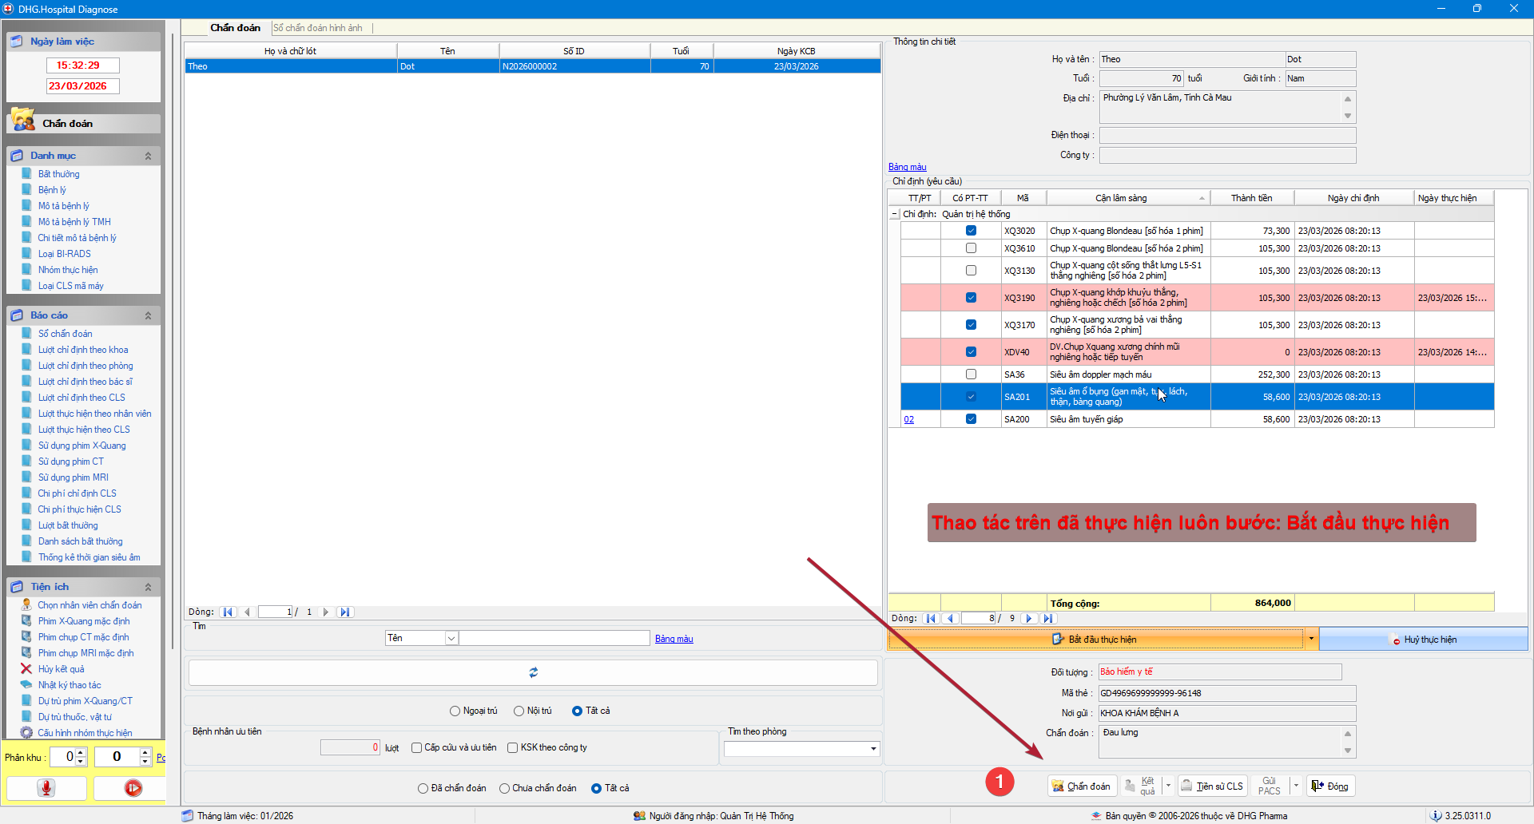
Task: Open Chọn nhân viên chẩn đoán utility
Action: pyautogui.click(x=89, y=605)
